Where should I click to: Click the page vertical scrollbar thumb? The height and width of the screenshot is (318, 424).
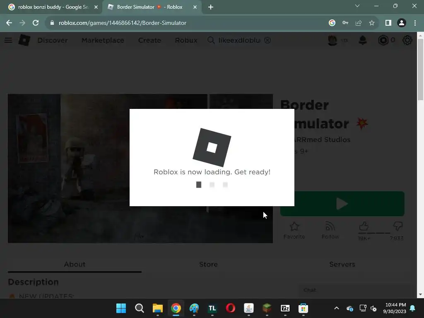[420, 70]
